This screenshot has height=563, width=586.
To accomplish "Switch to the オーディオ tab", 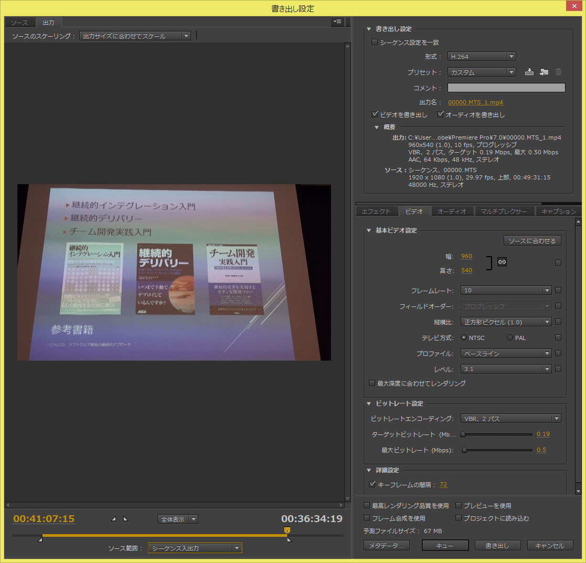I will tap(452, 211).
